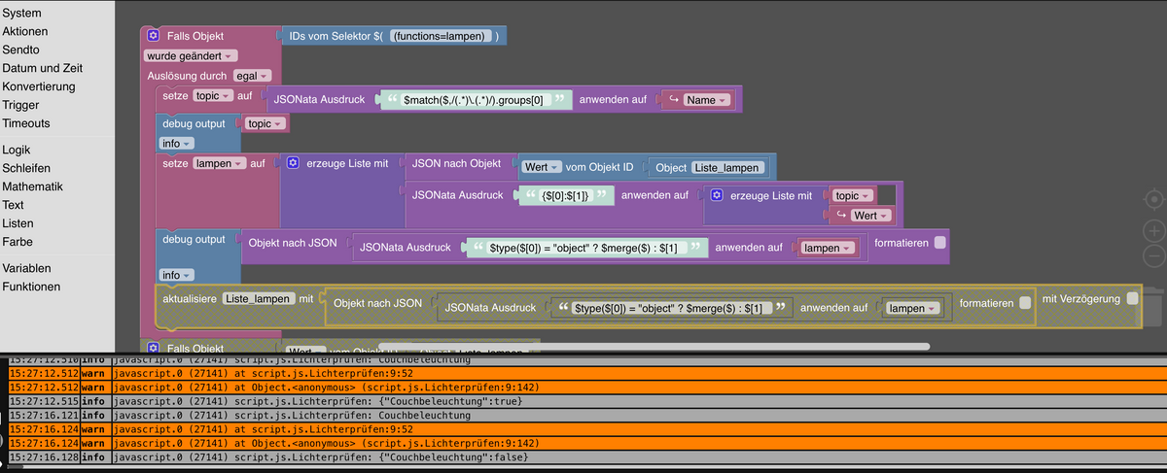Screen dimensions: 1167x473
Task: Open lampen dropdown in second debug output
Action: 829,248
